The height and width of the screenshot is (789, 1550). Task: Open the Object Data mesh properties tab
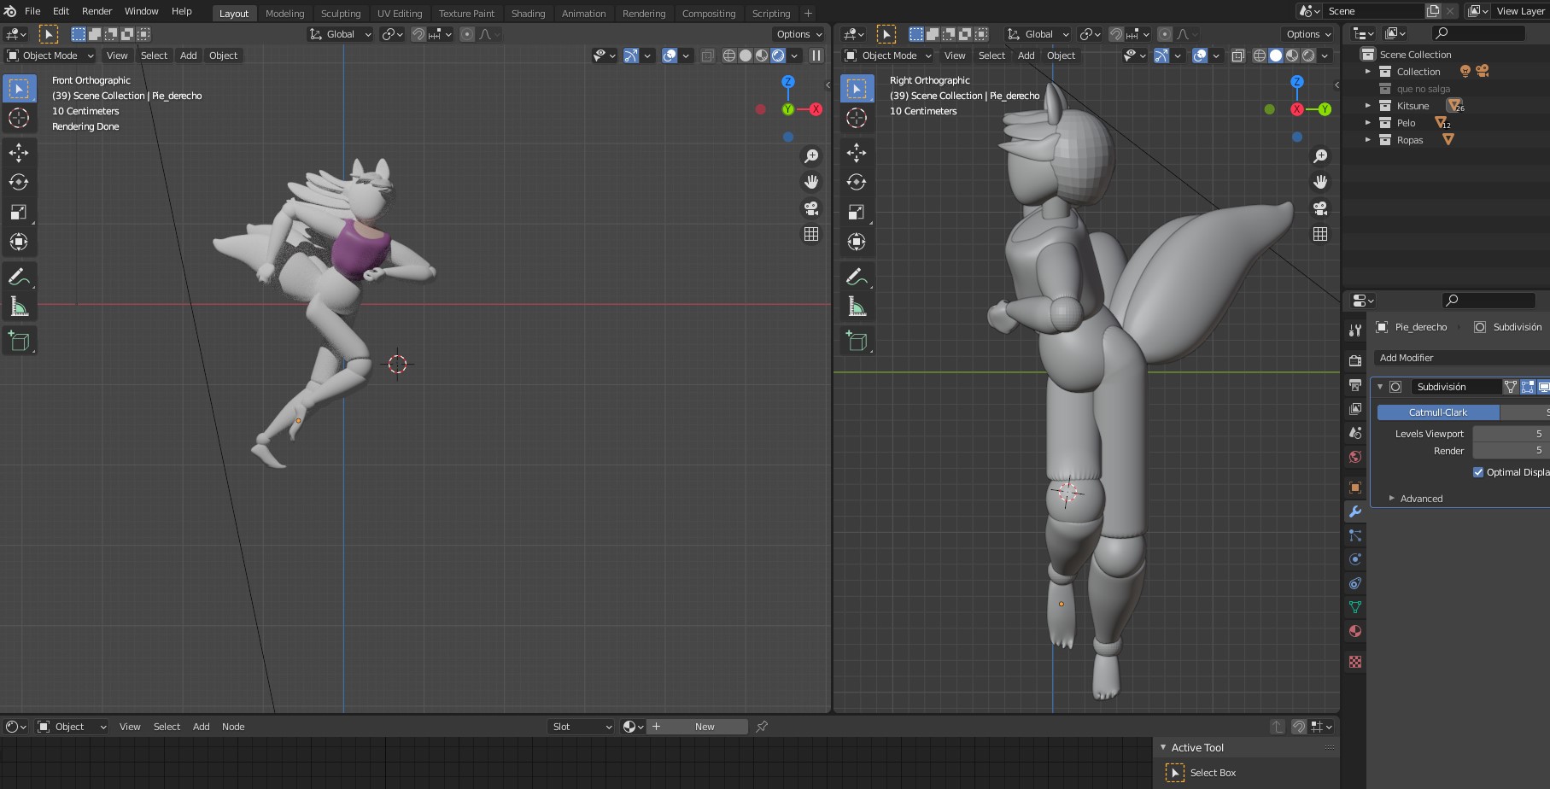pos(1355,607)
